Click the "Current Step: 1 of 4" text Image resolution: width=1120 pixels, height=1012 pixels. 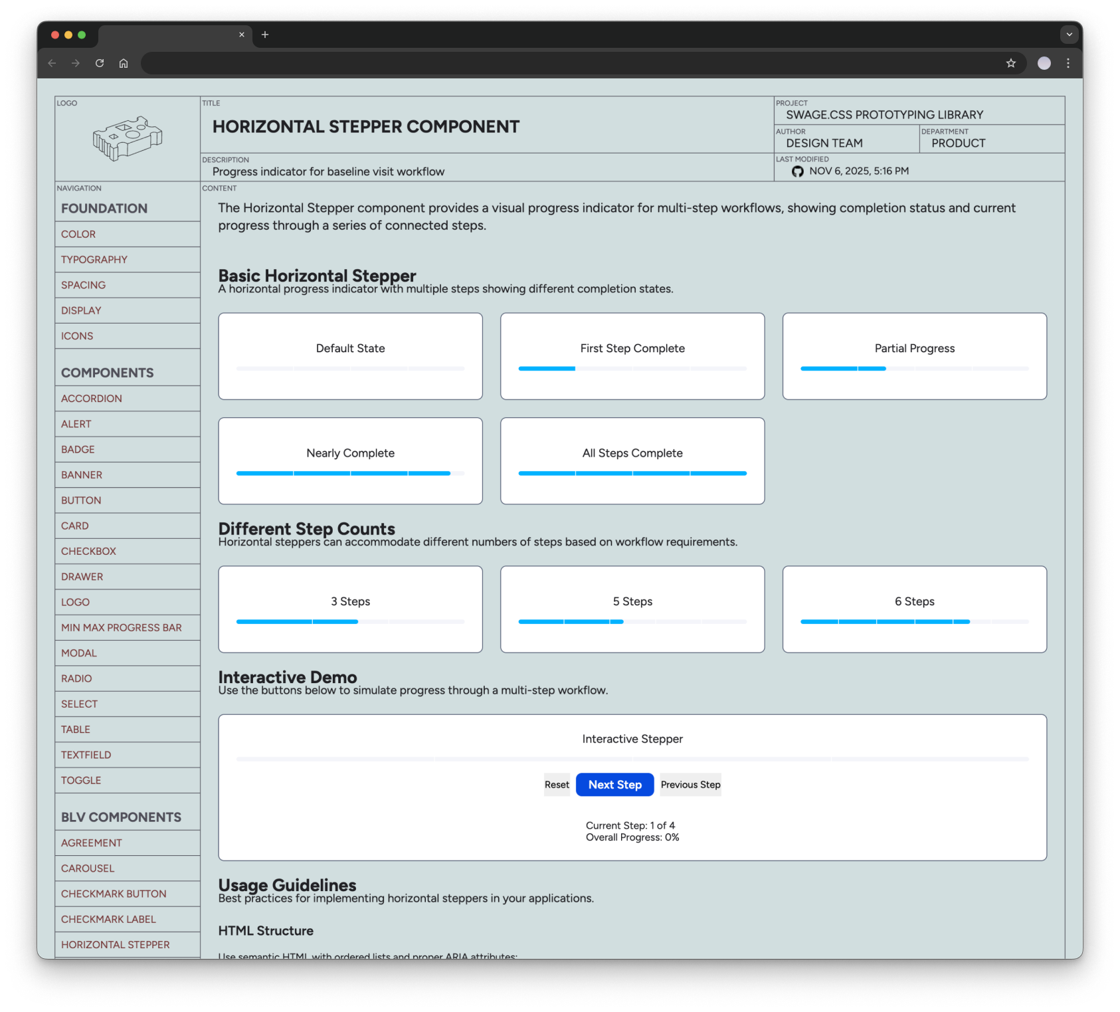[x=630, y=825]
